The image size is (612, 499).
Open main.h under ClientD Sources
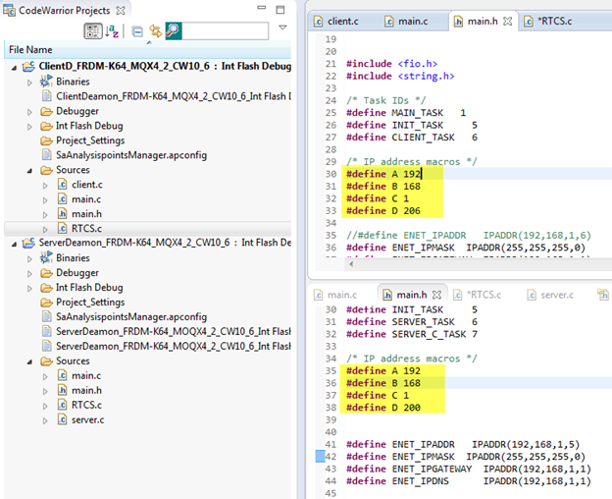tap(86, 214)
